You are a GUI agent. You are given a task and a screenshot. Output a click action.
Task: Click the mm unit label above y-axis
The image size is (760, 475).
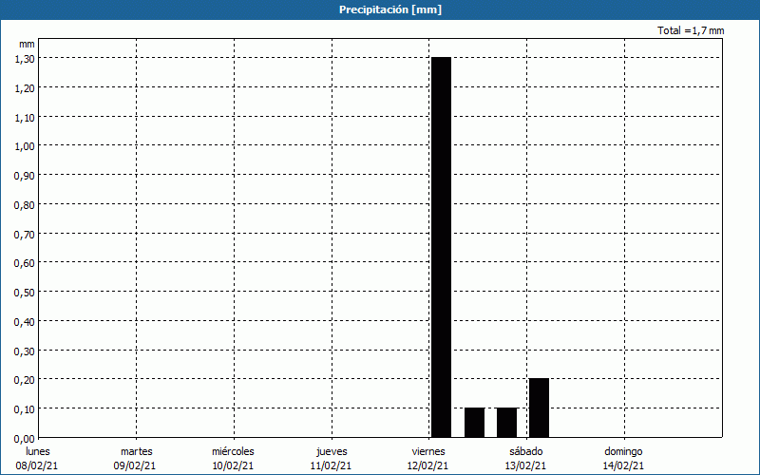pos(28,44)
